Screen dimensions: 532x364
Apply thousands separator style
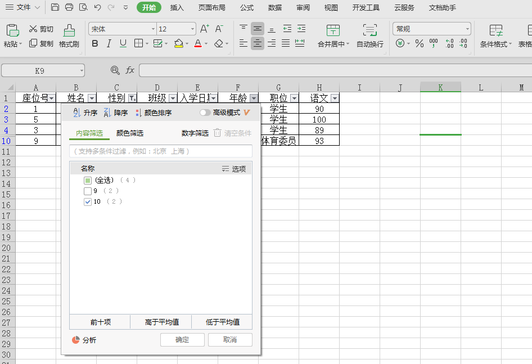[433, 43]
